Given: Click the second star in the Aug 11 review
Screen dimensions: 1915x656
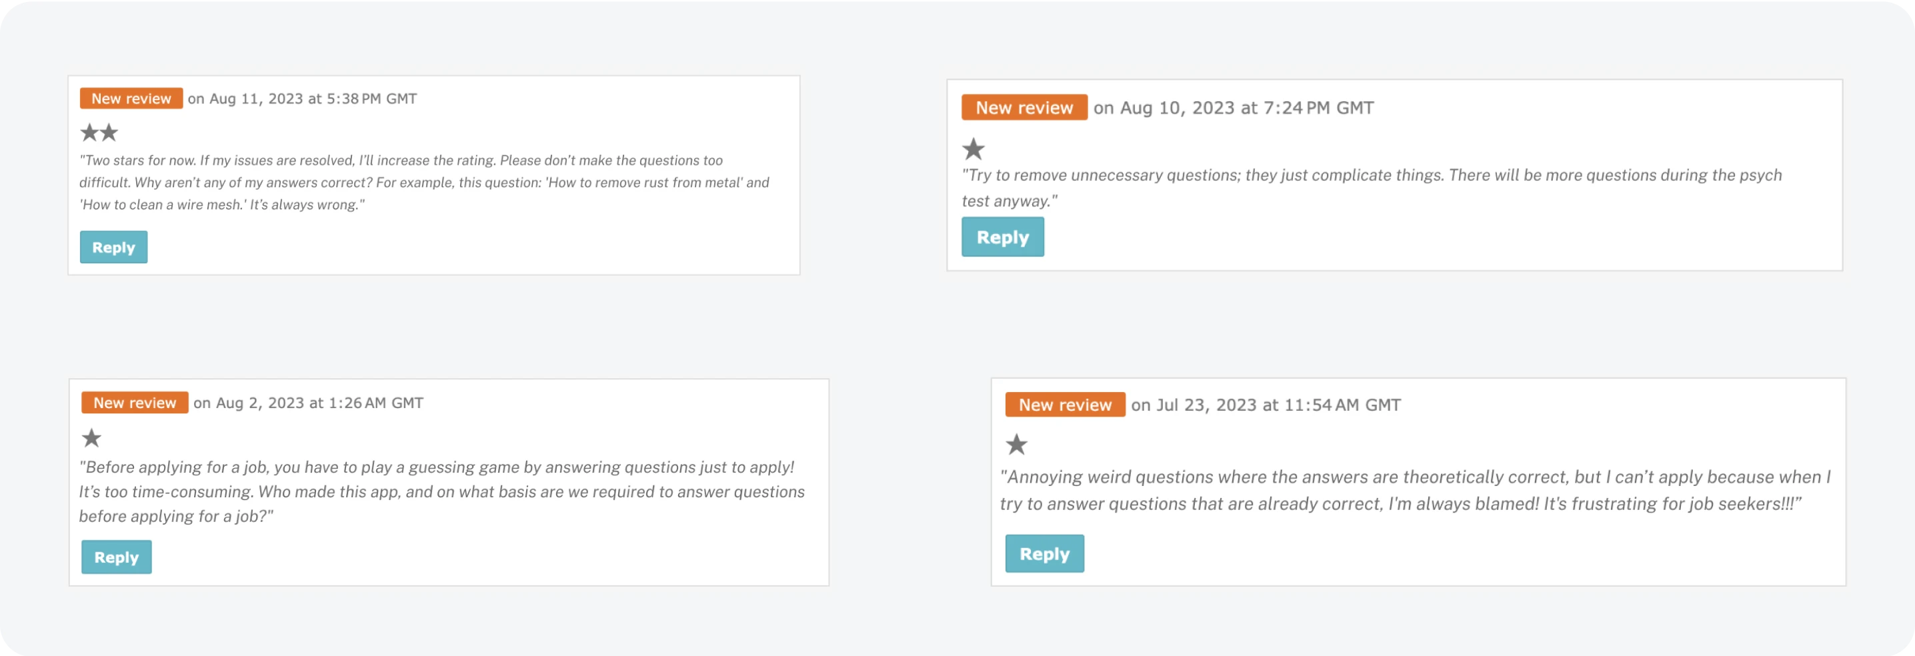Looking at the screenshot, I should [x=109, y=133].
